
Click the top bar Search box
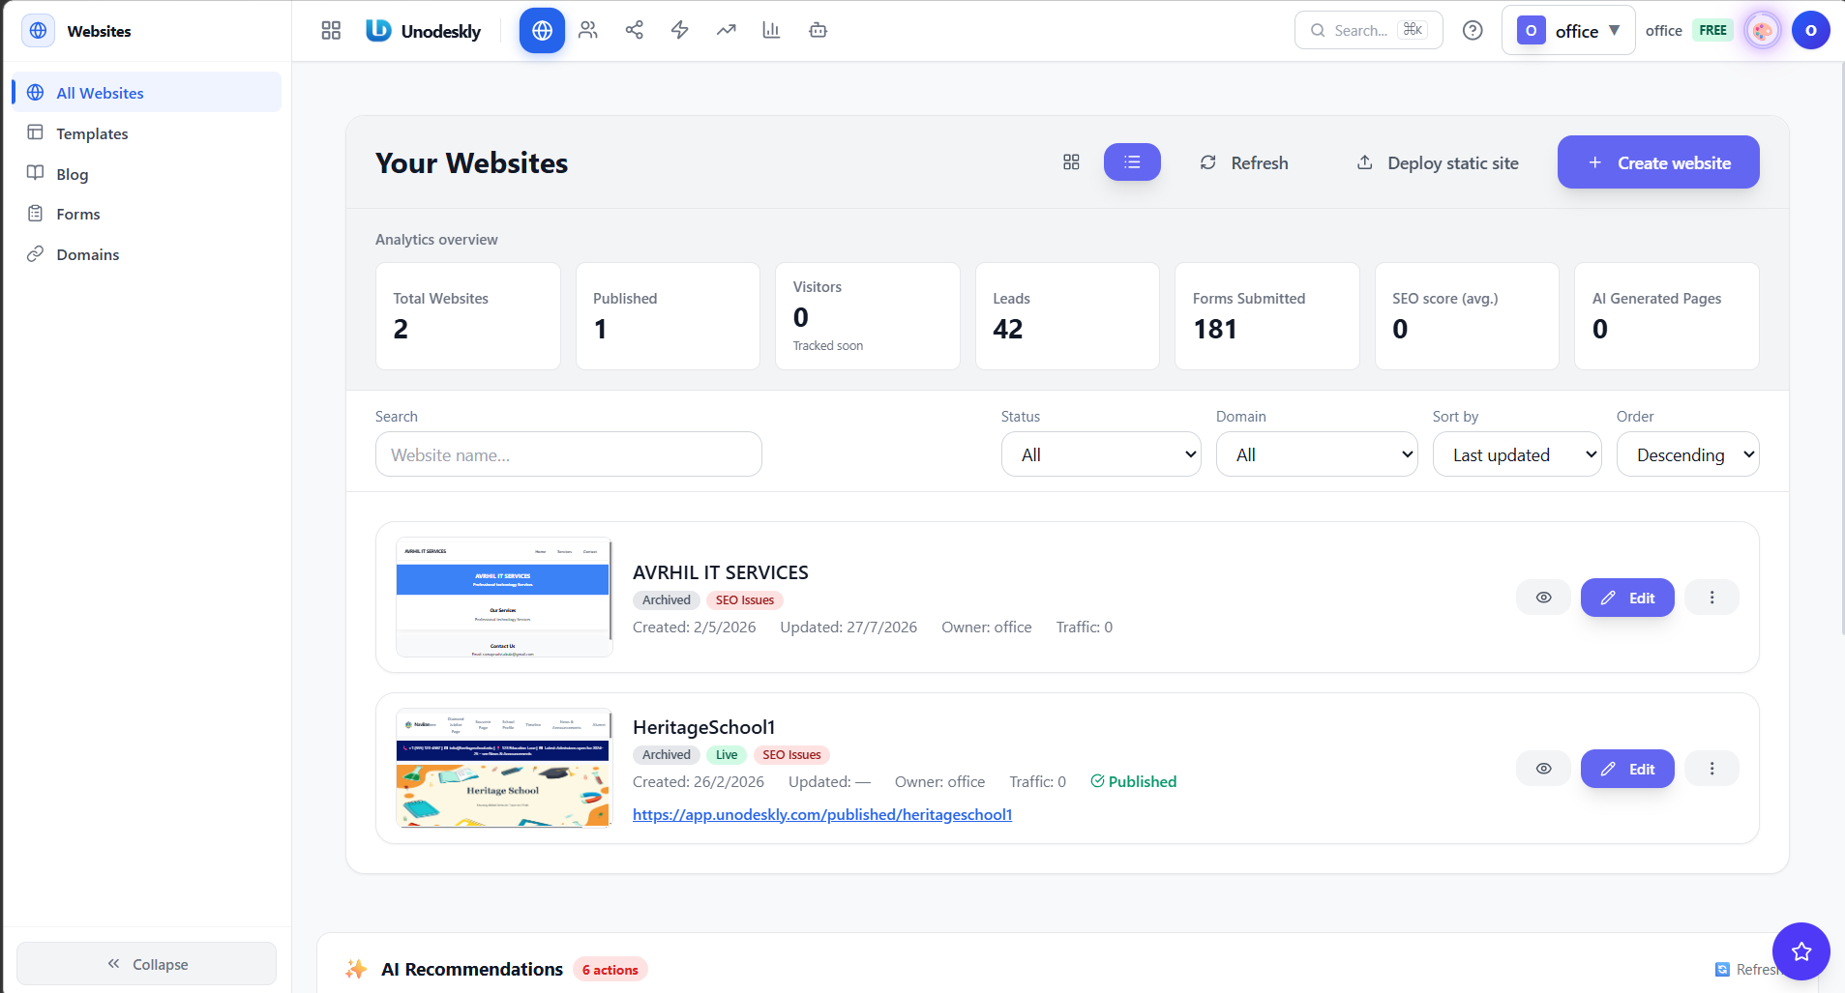pos(1368,31)
